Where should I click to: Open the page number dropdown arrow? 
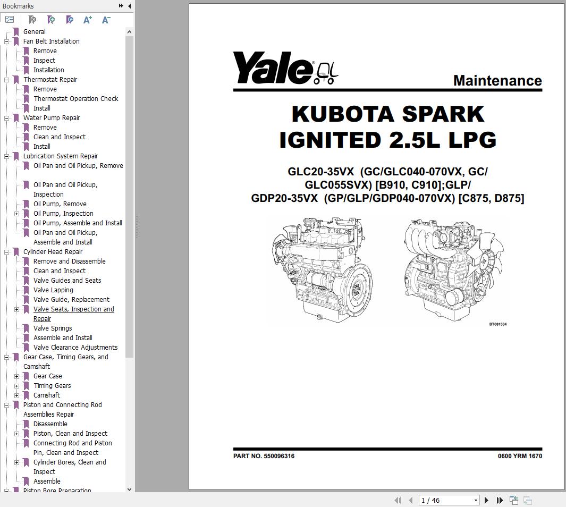(x=476, y=500)
